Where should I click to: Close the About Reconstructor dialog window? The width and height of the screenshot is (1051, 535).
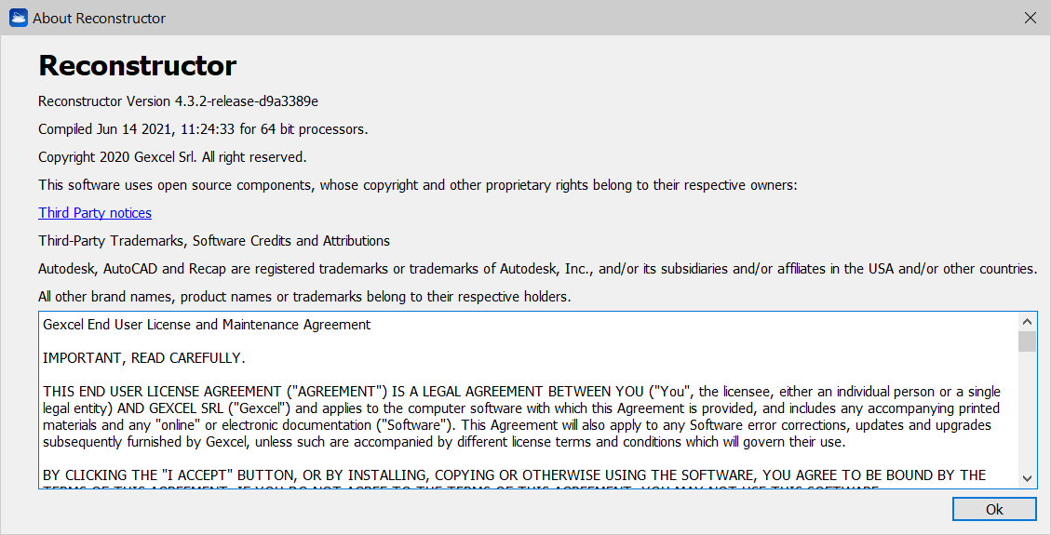[x=1030, y=18]
